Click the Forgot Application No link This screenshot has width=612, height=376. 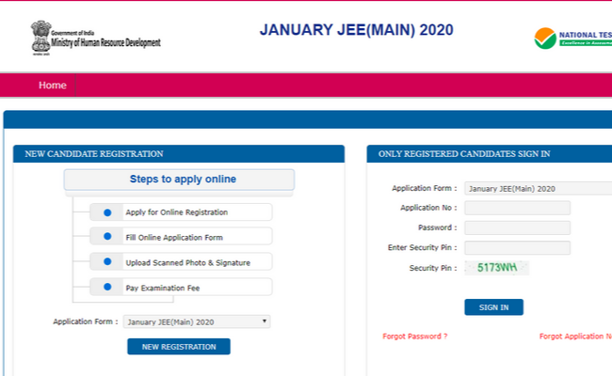click(575, 337)
